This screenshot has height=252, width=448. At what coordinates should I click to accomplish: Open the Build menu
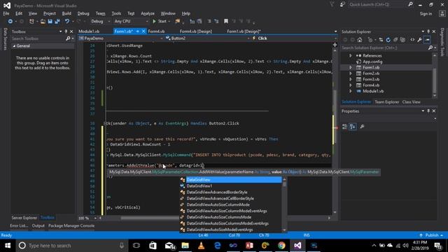pyautogui.click(x=66, y=13)
